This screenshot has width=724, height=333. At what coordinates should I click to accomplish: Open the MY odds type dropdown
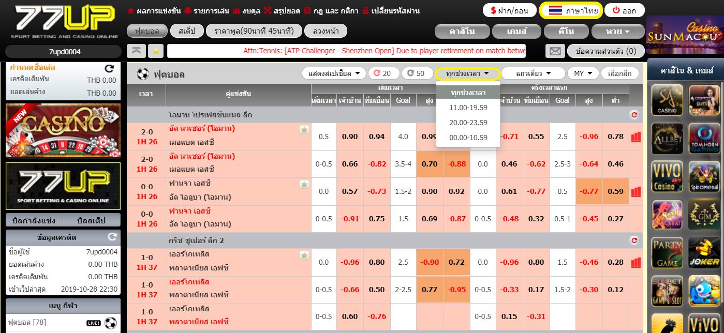(583, 73)
